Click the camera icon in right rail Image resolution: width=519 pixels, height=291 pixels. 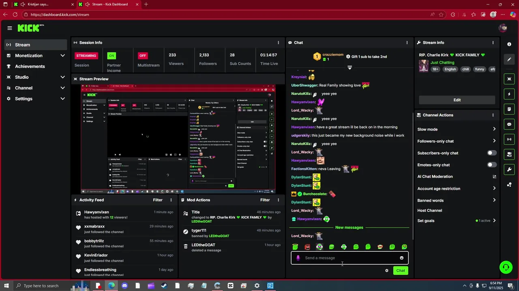click(509, 154)
